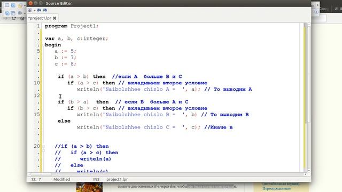Image resolution: width=342 pixels, height=192 pixels.
Task: Click line number 12 in the gutter
Action: (x=37, y=95)
